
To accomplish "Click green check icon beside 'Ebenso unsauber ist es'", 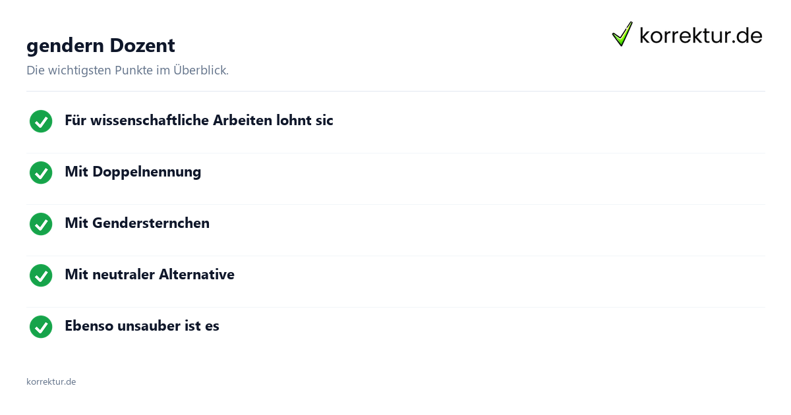I will [x=41, y=327].
